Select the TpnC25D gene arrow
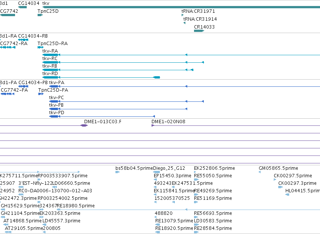320x234 pixels. (40, 15)
